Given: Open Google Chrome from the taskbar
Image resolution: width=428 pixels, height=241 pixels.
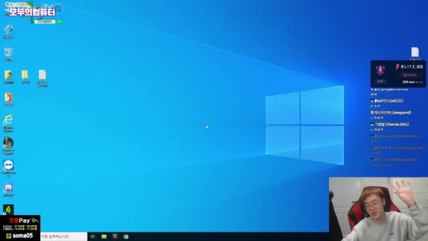Looking at the screenshot, I should (126, 236).
